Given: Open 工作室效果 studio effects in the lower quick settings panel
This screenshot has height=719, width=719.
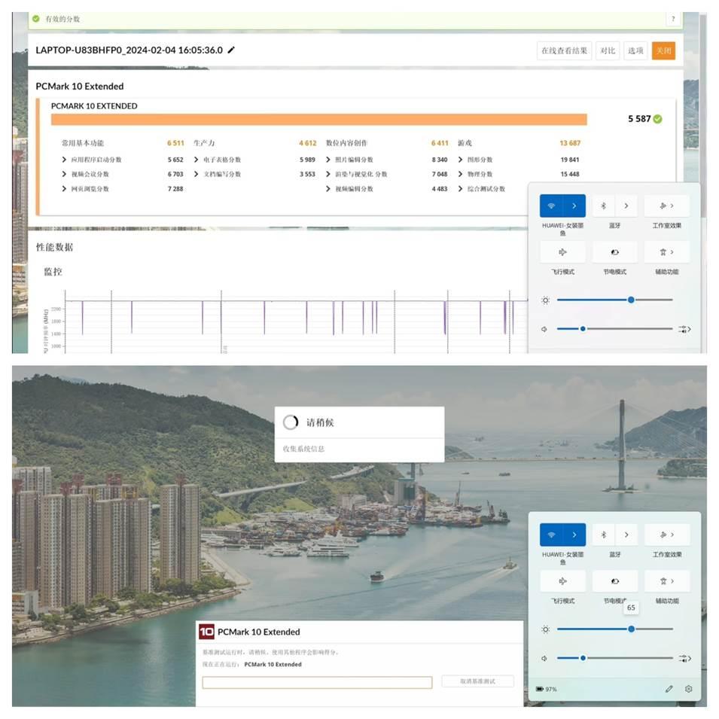Looking at the screenshot, I should [667, 535].
